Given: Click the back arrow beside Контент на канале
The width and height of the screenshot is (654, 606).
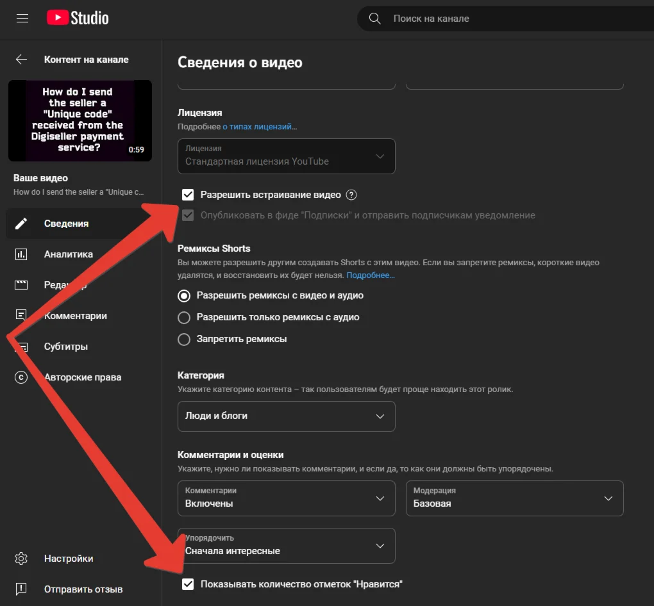Looking at the screenshot, I should pos(21,60).
